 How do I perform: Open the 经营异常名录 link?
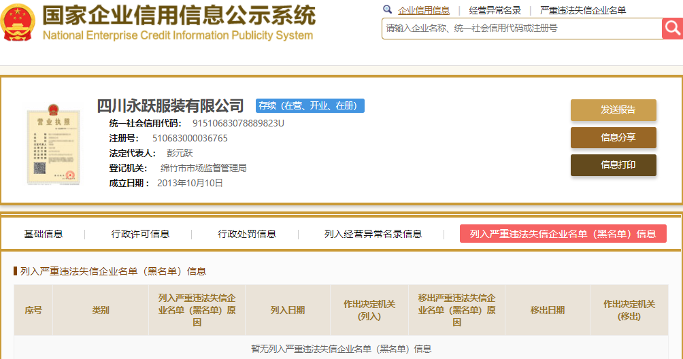(x=495, y=10)
